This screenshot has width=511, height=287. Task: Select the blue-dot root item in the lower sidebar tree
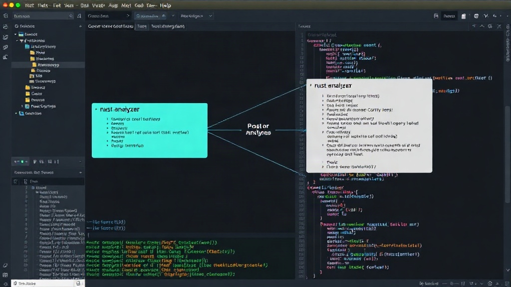39,188
